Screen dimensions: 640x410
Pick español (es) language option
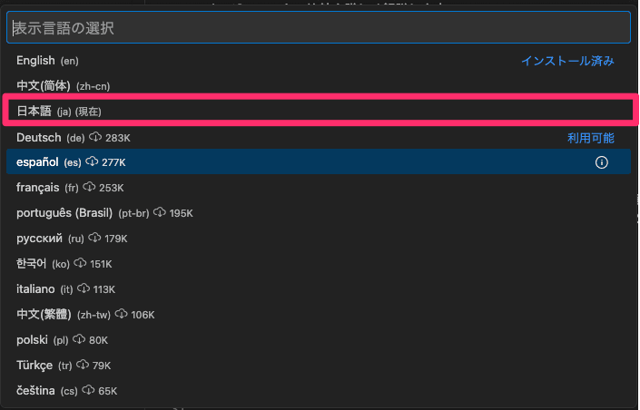319,162
